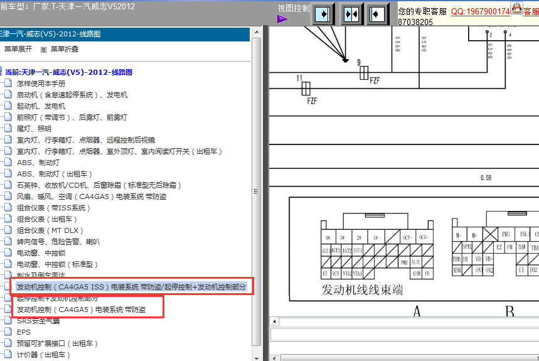Open 前照灯（带调节）、后雾灯、前雾灯 diagram
539x361 pixels.
pos(72,117)
